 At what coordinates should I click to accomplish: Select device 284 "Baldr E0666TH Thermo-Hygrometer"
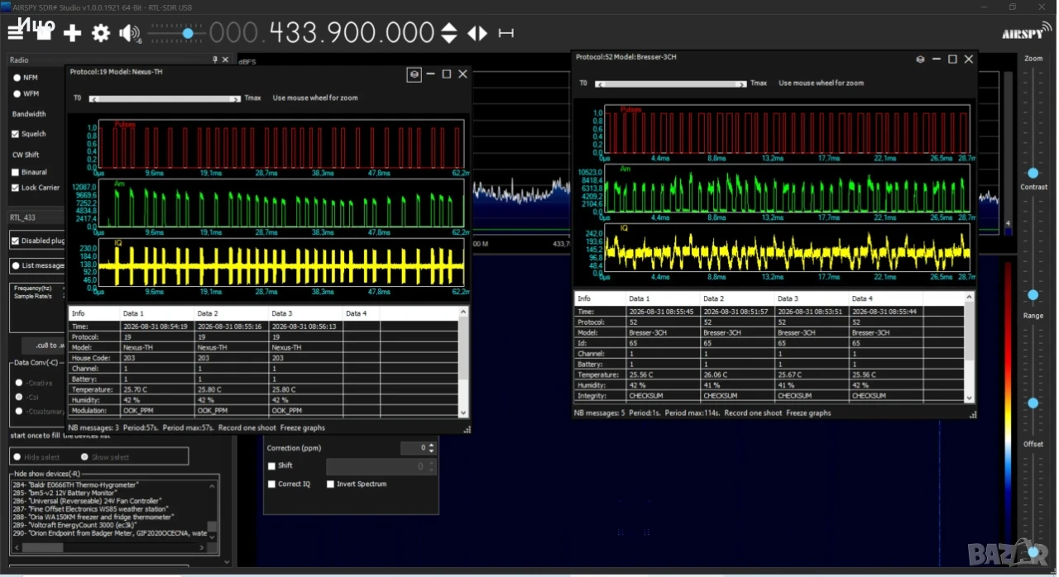tap(75, 484)
